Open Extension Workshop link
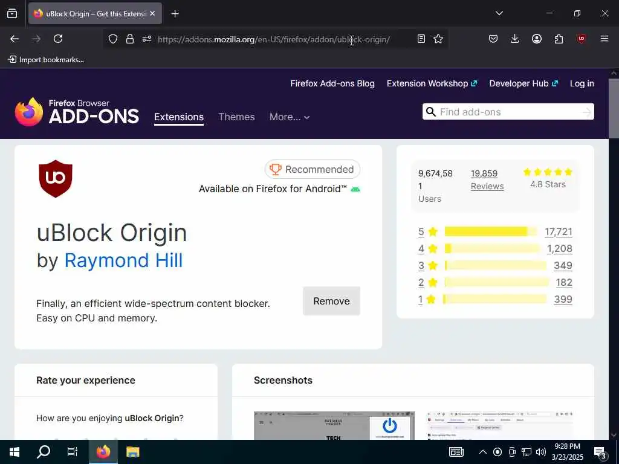The height and width of the screenshot is (464, 619). click(x=432, y=83)
